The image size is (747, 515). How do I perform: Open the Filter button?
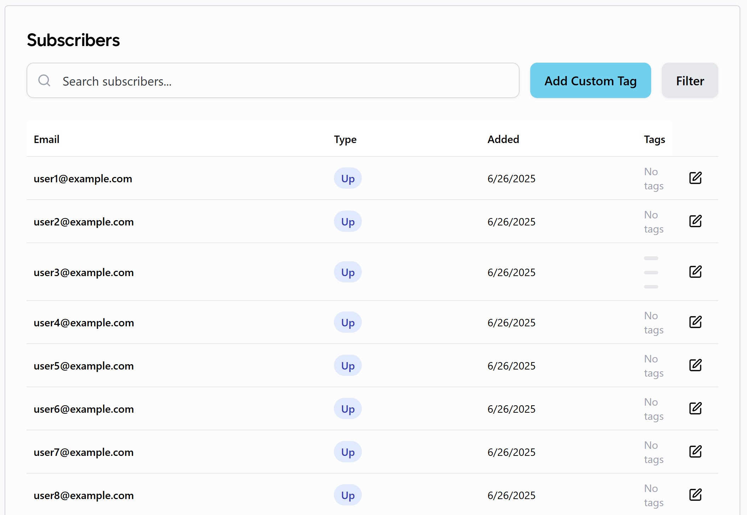tap(689, 81)
